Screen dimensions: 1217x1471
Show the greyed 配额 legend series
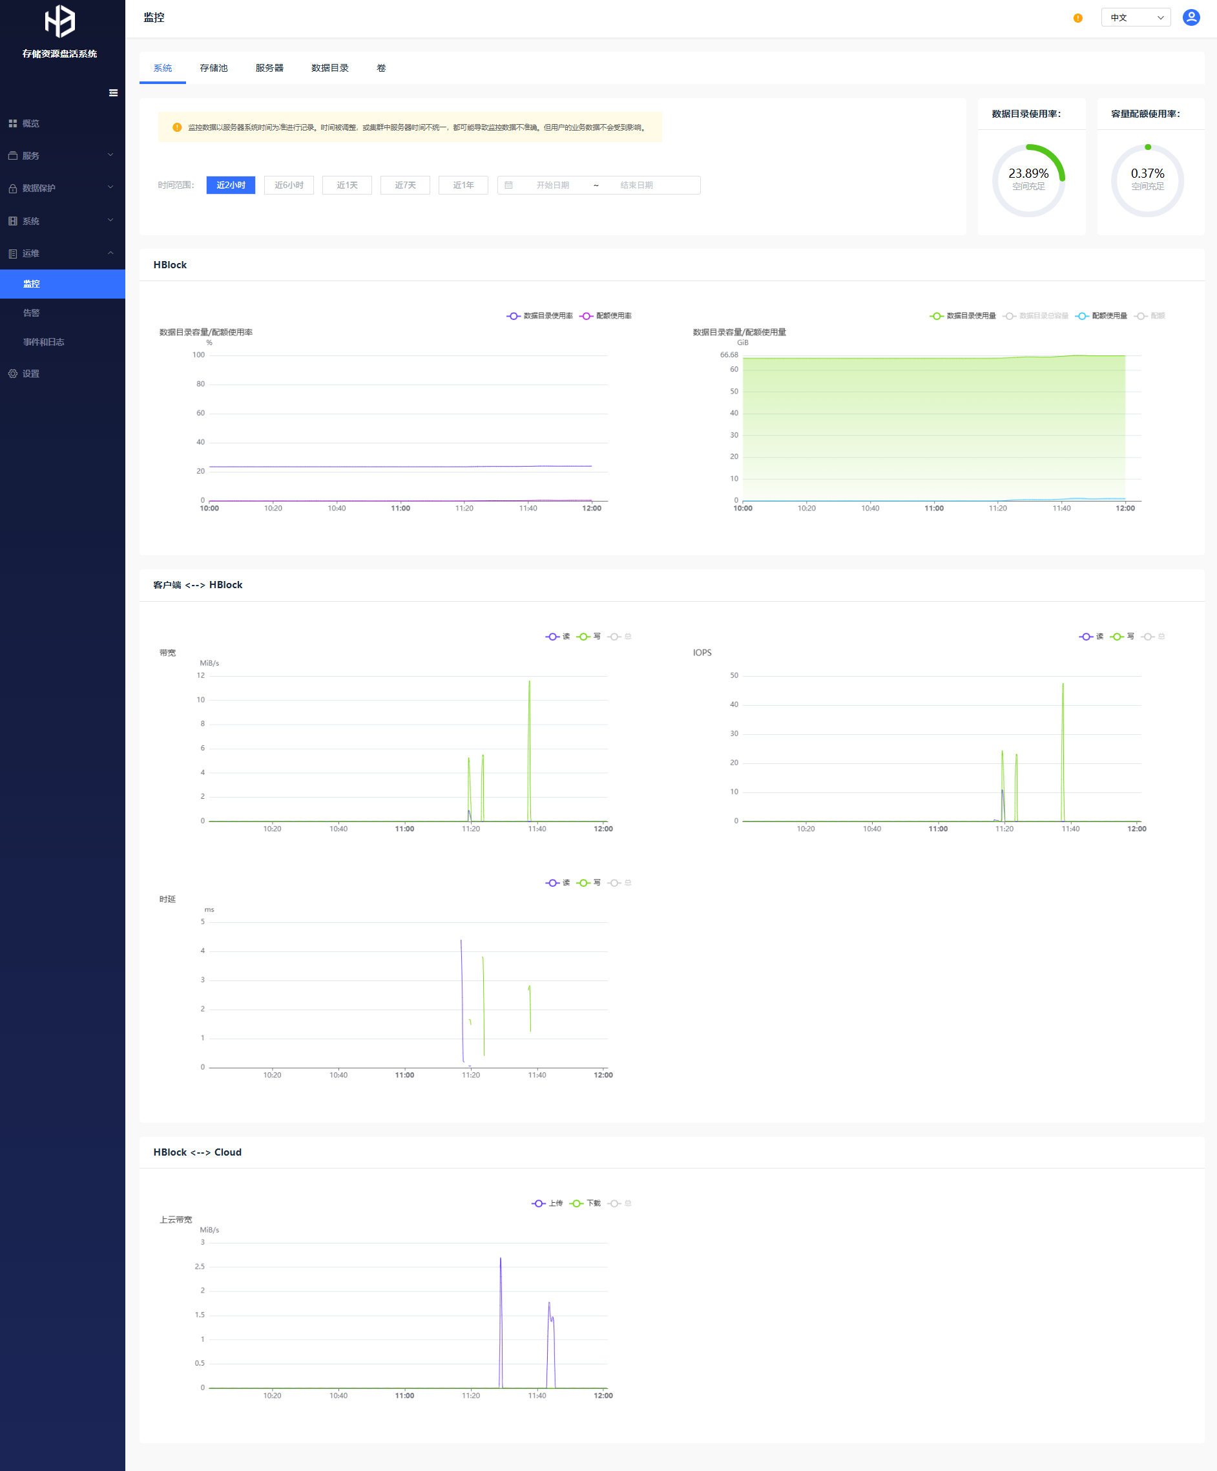[x=1150, y=316]
